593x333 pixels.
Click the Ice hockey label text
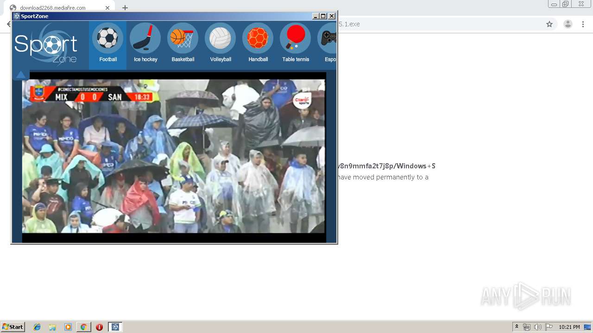point(145,59)
